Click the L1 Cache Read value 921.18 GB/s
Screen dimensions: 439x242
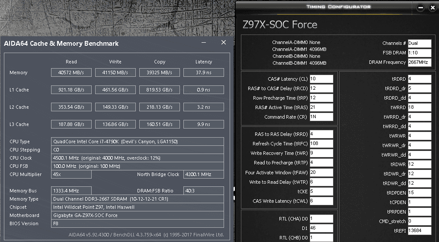point(71,90)
